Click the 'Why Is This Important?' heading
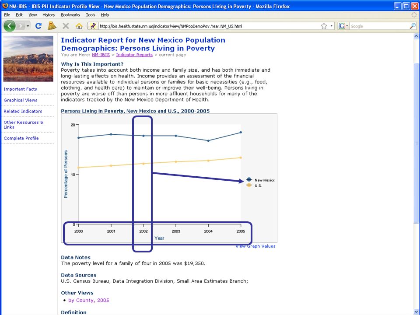 [x=92, y=64]
